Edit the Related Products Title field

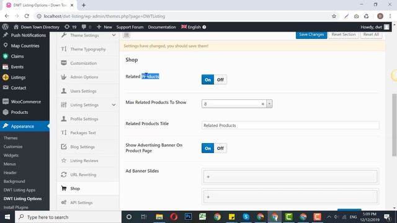(x=290, y=125)
